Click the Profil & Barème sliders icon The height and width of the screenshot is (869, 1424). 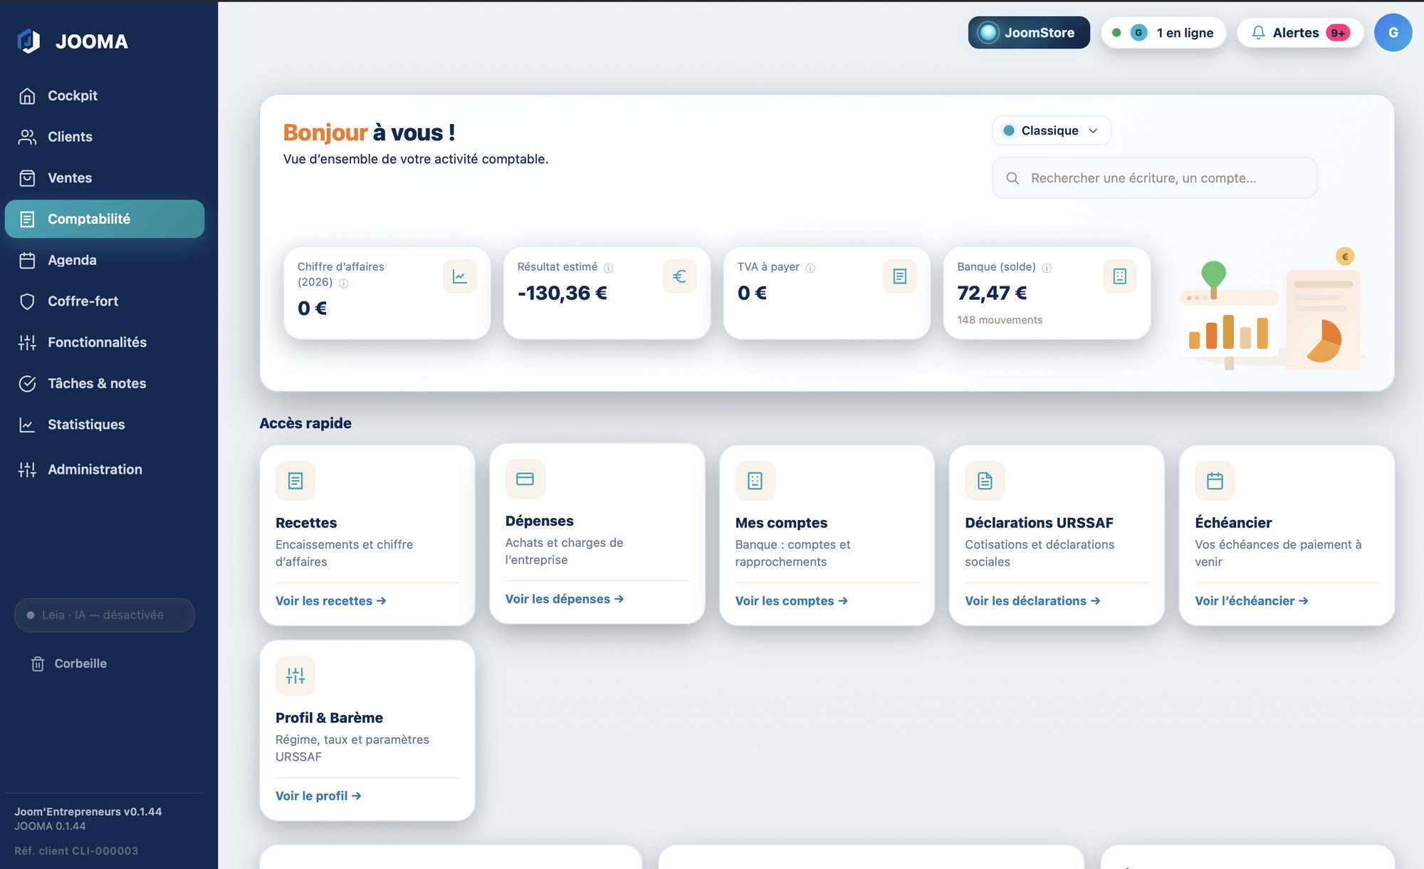[295, 676]
